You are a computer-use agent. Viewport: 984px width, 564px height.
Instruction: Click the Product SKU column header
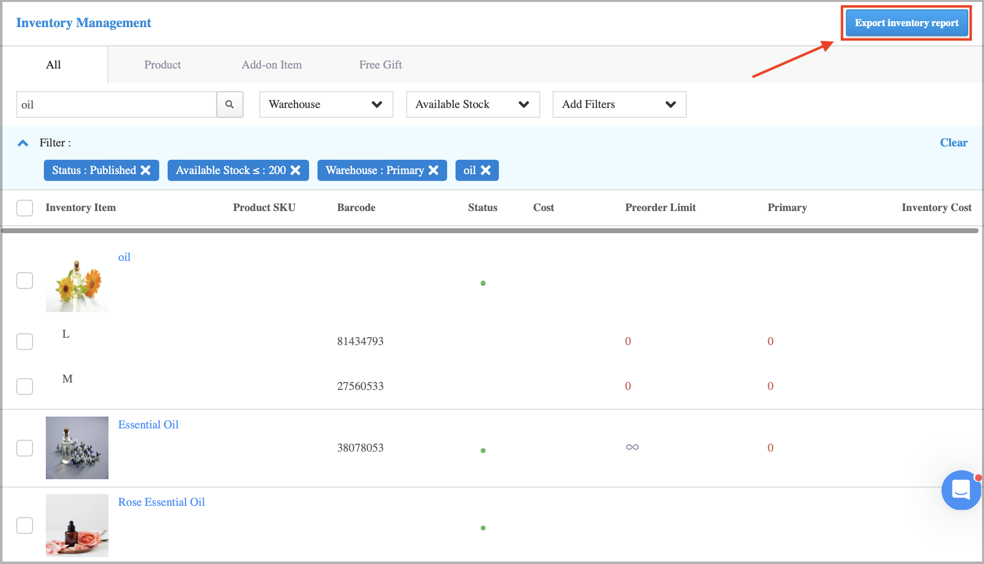pyautogui.click(x=264, y=208)
